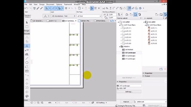Image resolution: width=191 pixels, height=107 pixels.
Task: Click the Document tab header in the toolbox
Action: point(27,34)
